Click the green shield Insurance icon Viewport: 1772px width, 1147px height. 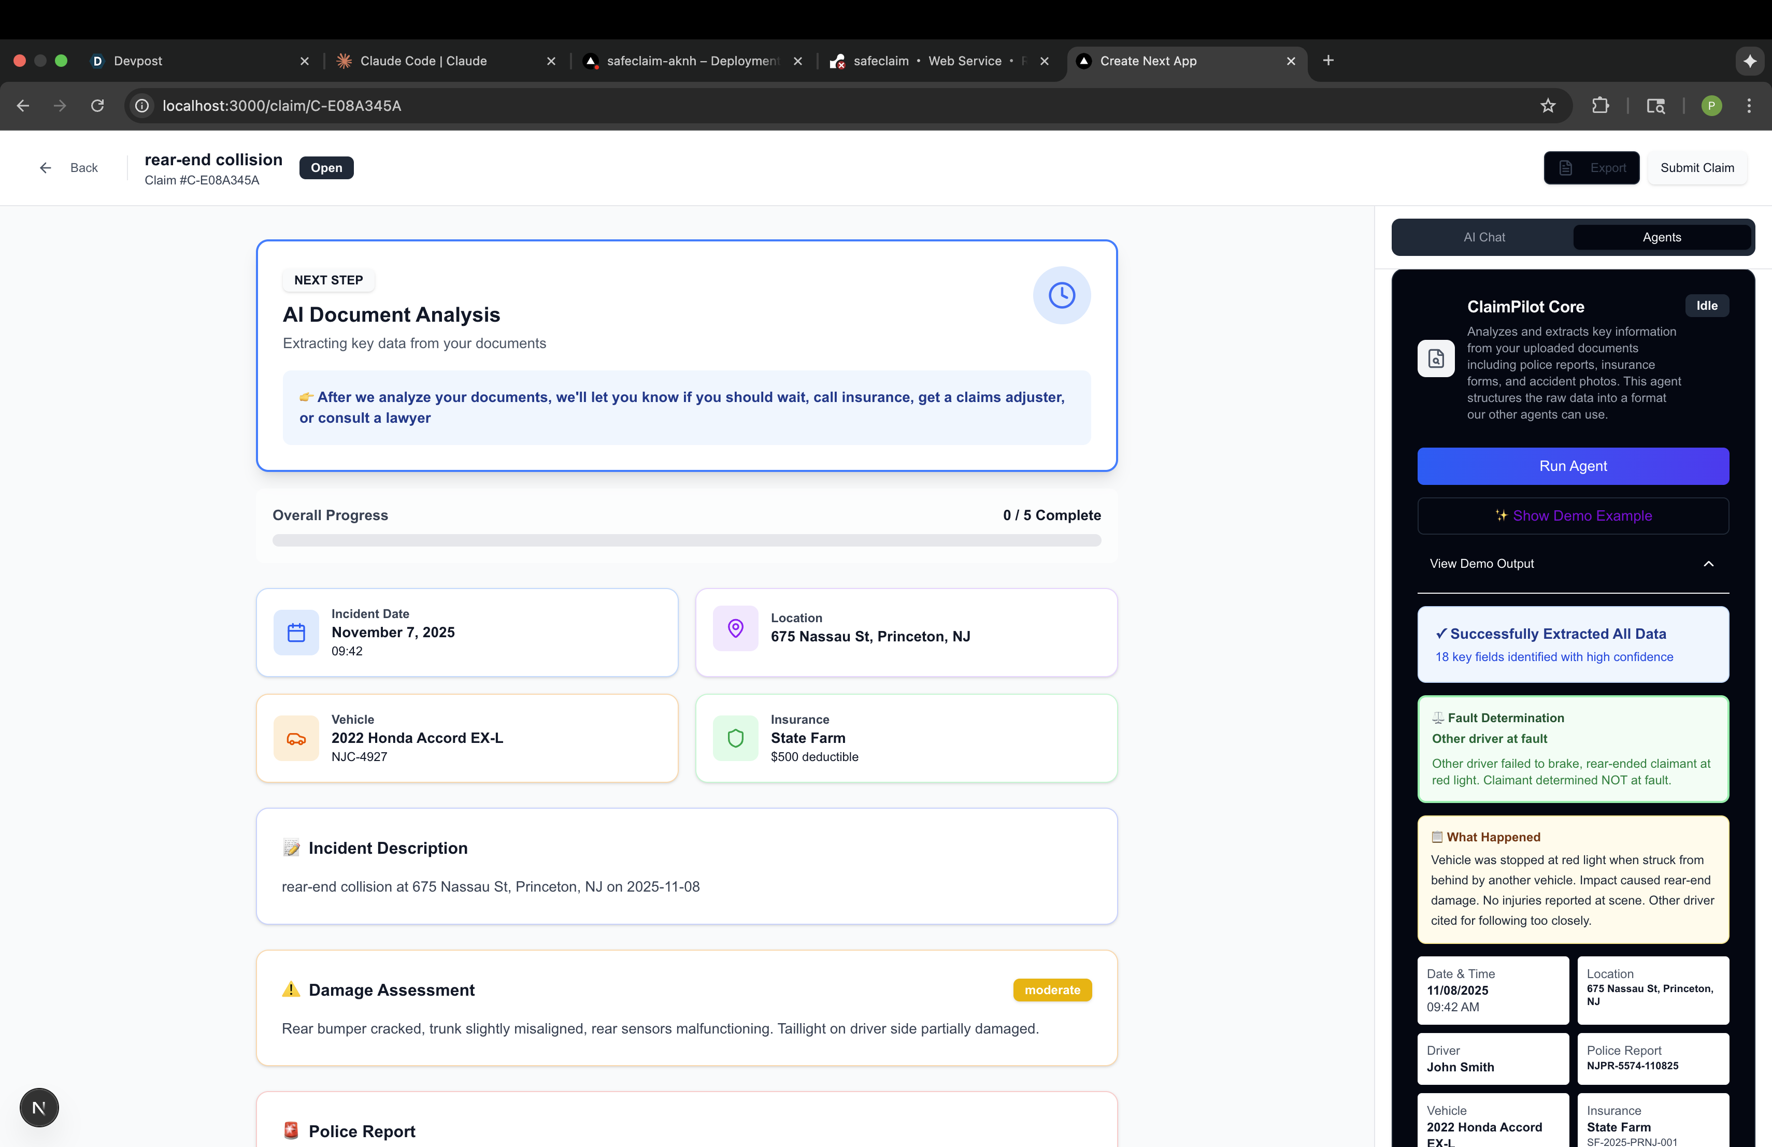735,738
